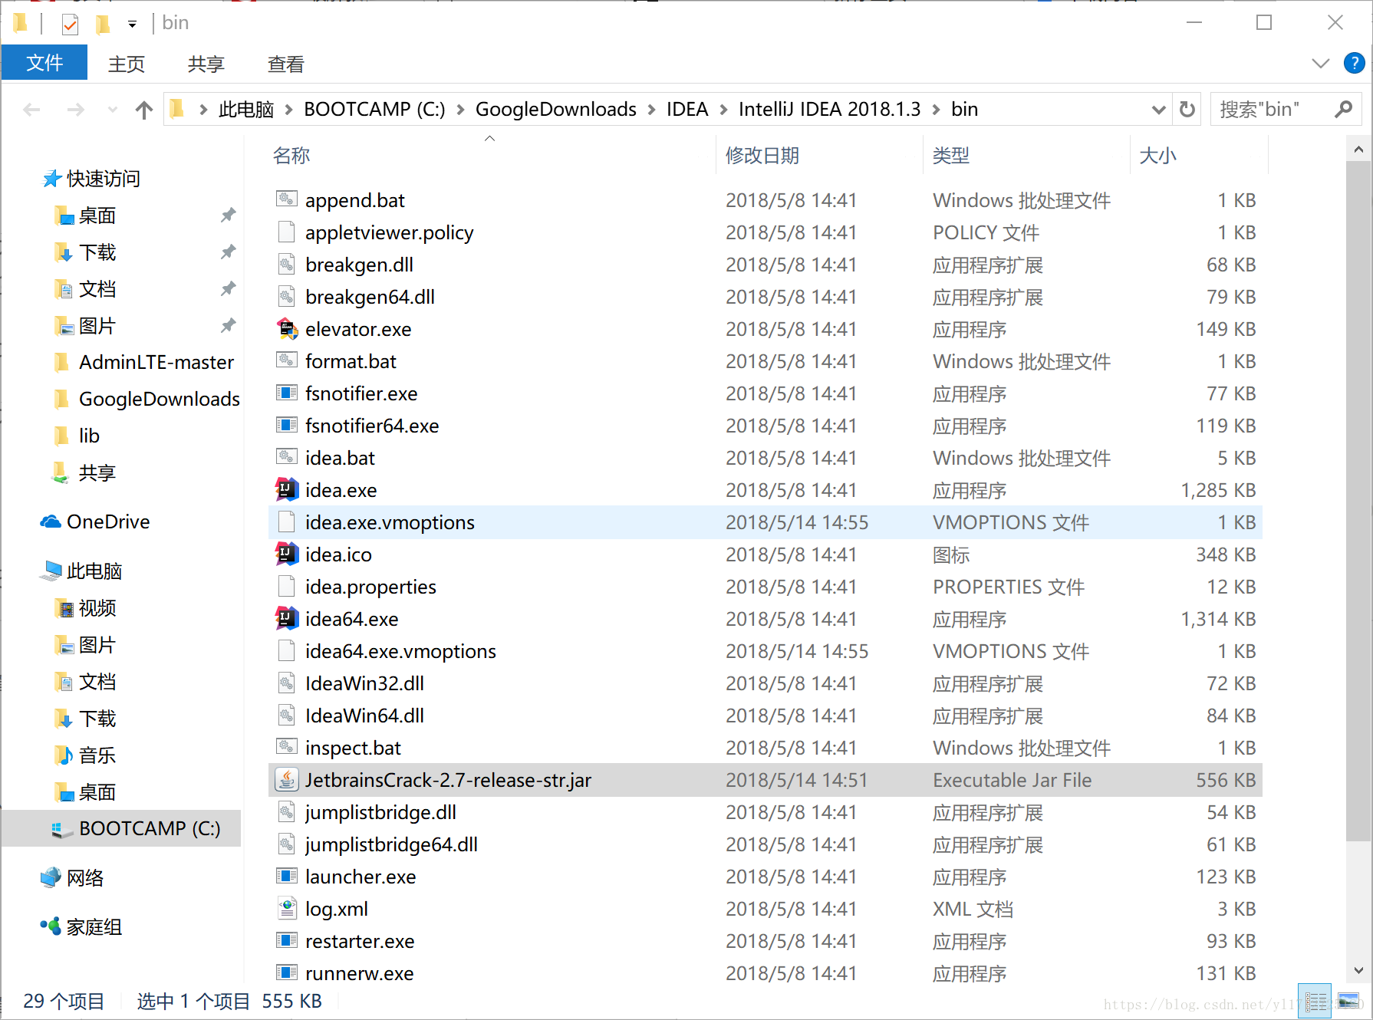Select BOOTCAMP (C:) drive in sidebar
1373x1020 pixels.
point(150,828)
